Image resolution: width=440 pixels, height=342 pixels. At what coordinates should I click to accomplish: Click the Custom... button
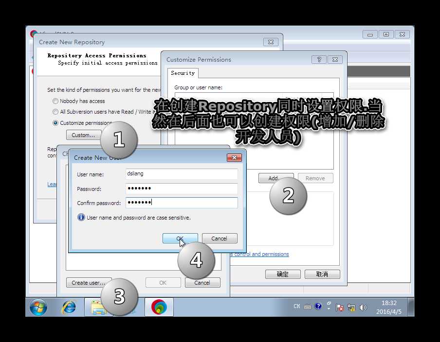coord(84,135)
